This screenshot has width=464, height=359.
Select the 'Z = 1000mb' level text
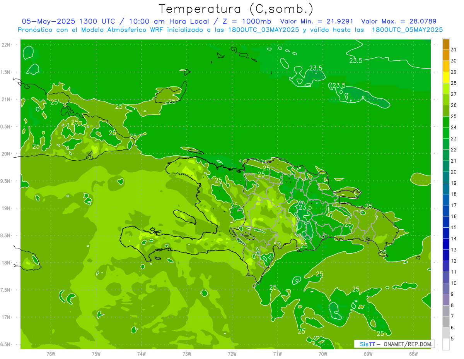point(246,21)
